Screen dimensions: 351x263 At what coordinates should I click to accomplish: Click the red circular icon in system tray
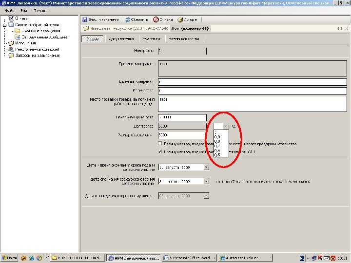coord(333,258)
